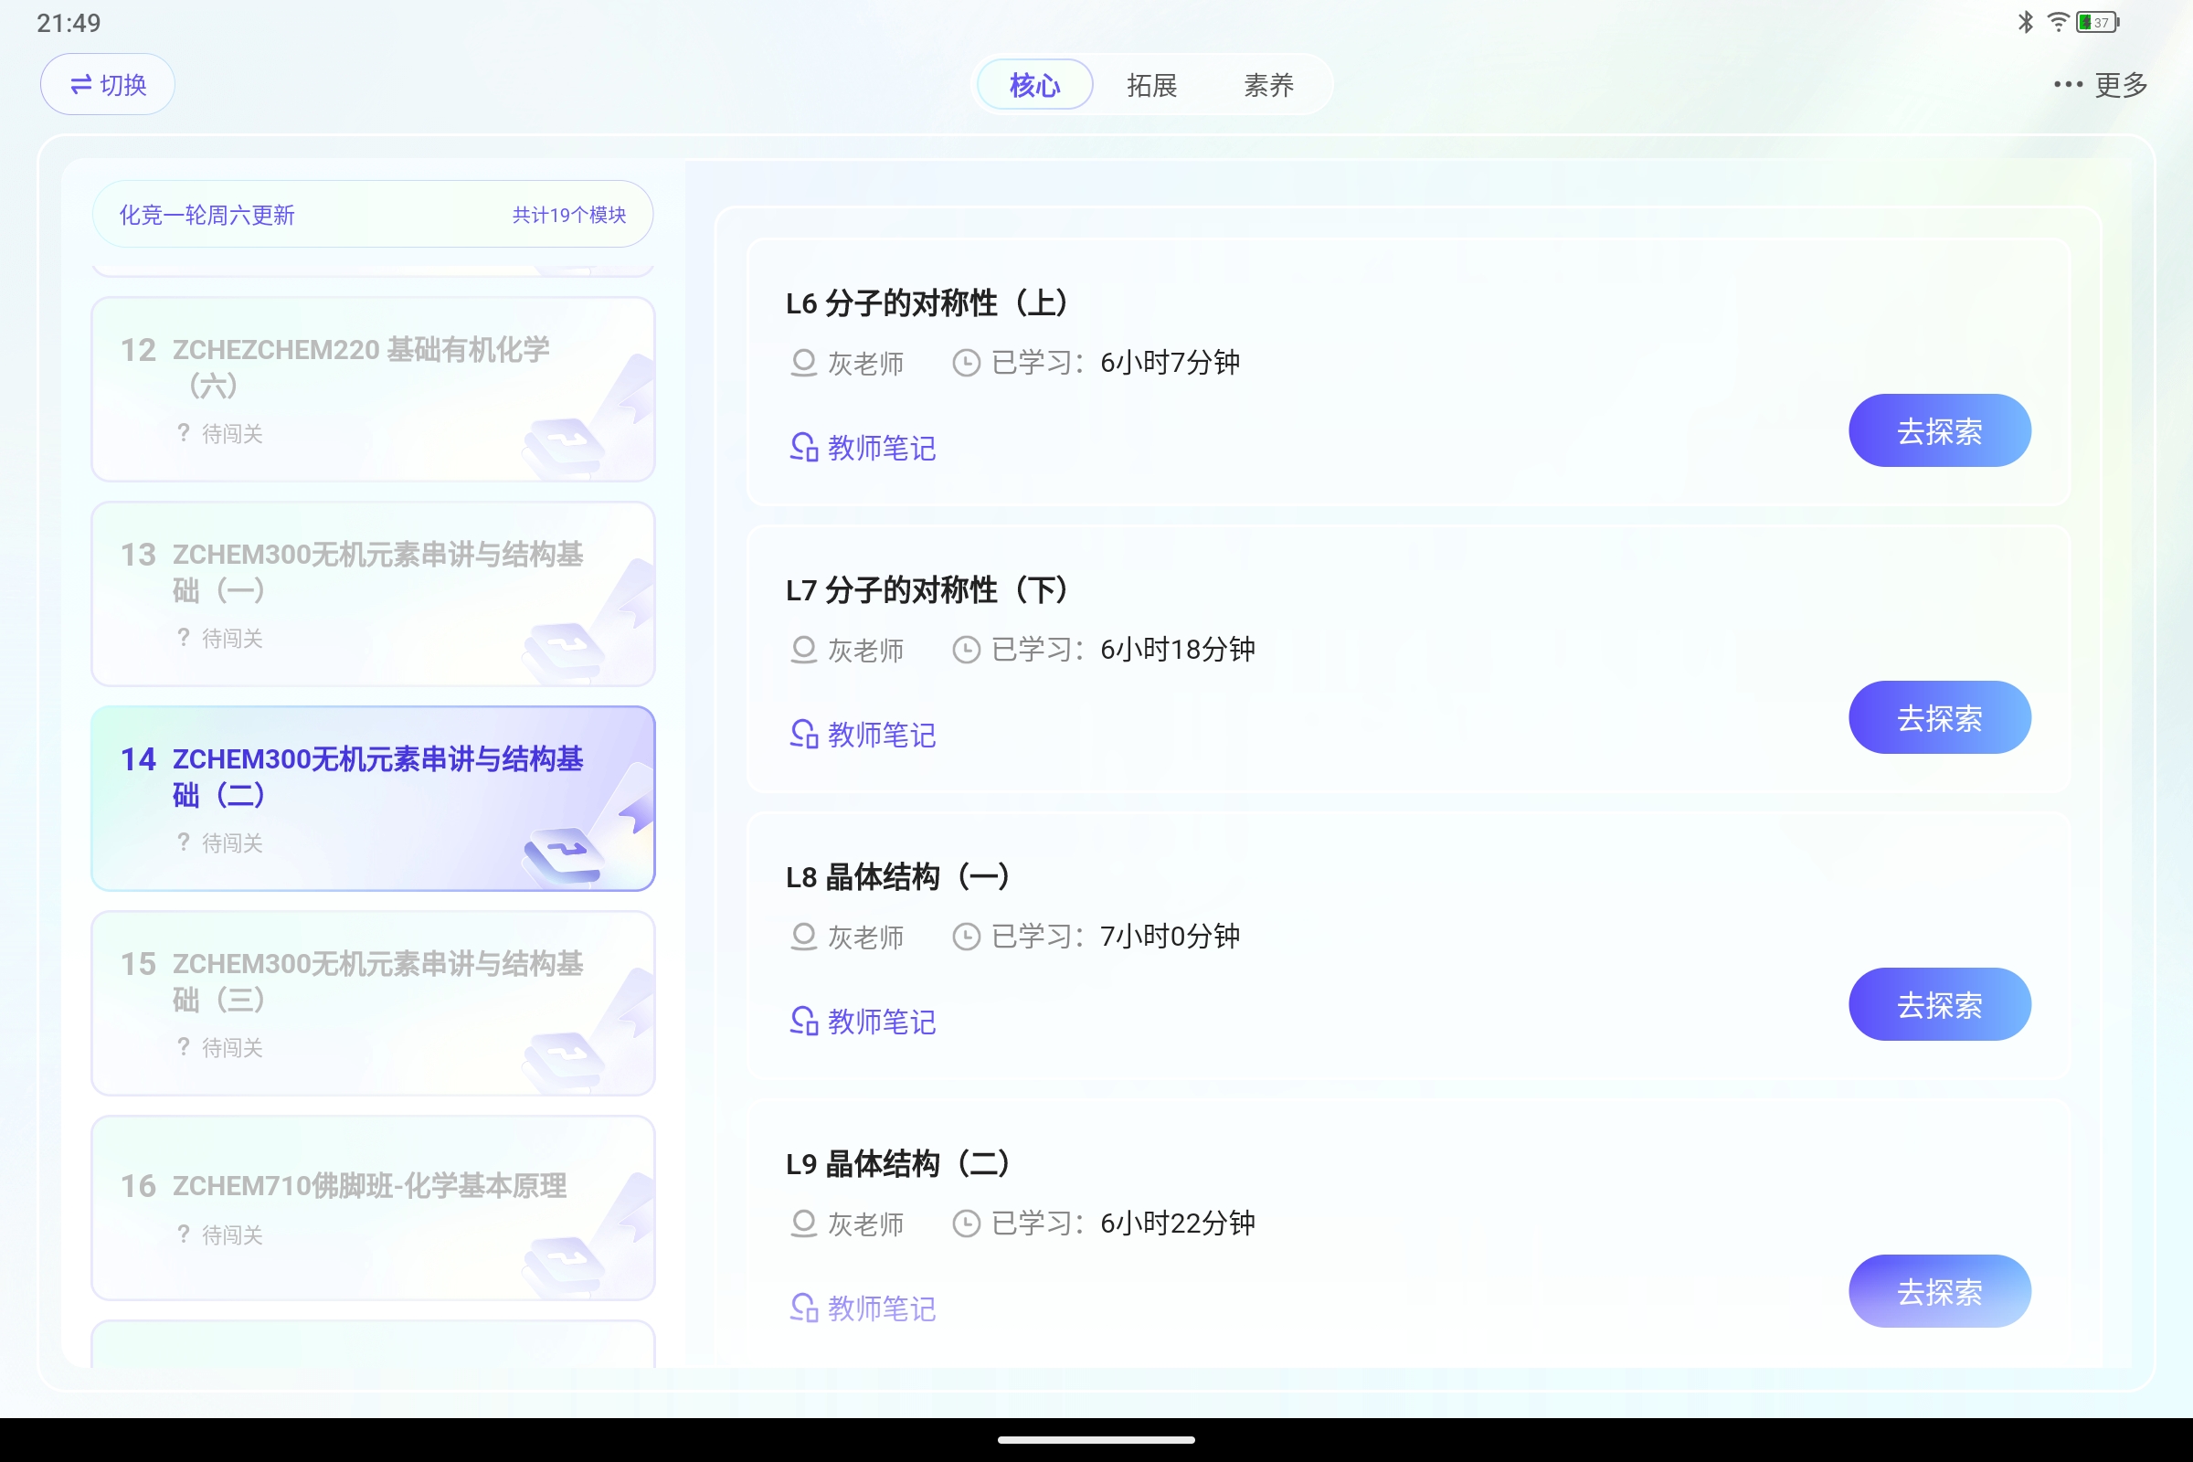This screenshot has height=1462, width=2193.
Task: Click the Bluetooth status icon
Action: [2025, 21]
